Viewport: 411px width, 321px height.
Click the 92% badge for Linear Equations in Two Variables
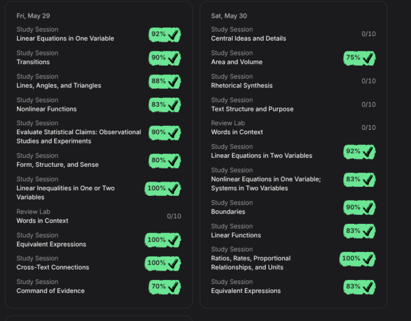click(360, 152)
